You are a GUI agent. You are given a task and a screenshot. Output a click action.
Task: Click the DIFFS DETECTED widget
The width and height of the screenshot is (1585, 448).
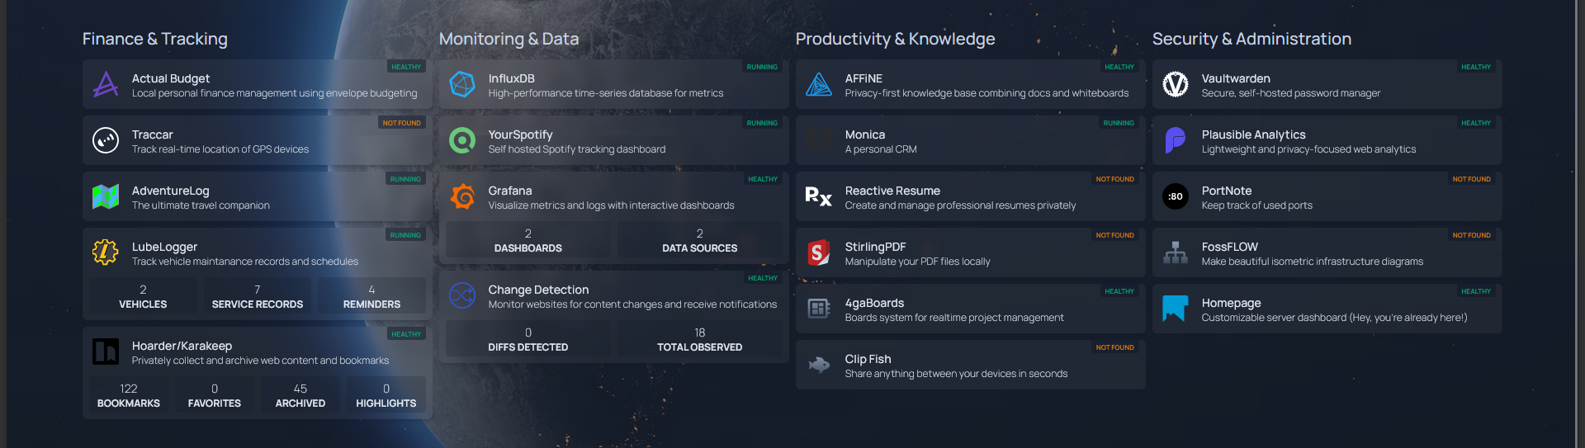point(528,339)
